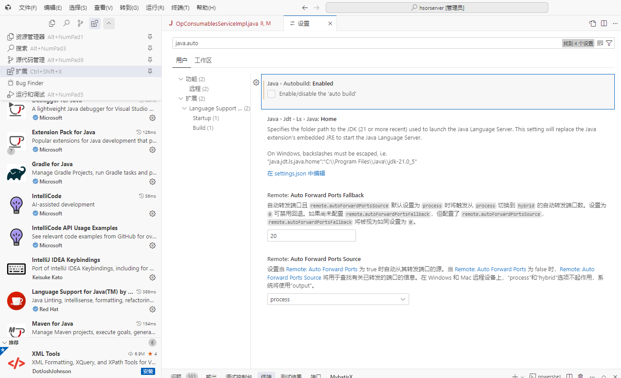Open editor more actions ellipsis

coord(615,23)
